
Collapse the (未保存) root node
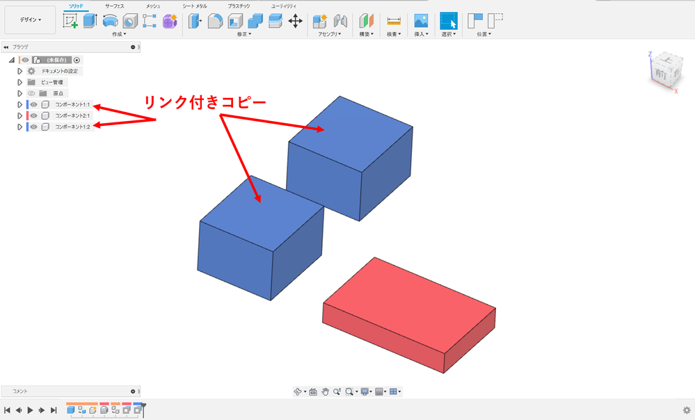pos(12,60)
